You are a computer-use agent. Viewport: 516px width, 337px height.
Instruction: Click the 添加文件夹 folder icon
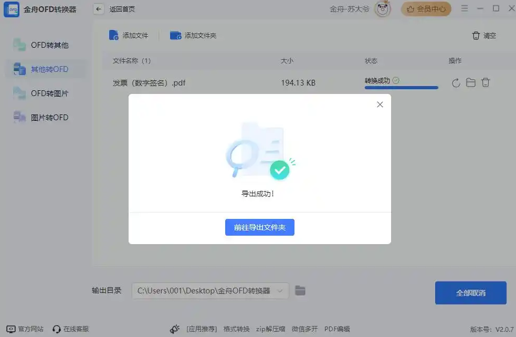pos(175,35)
